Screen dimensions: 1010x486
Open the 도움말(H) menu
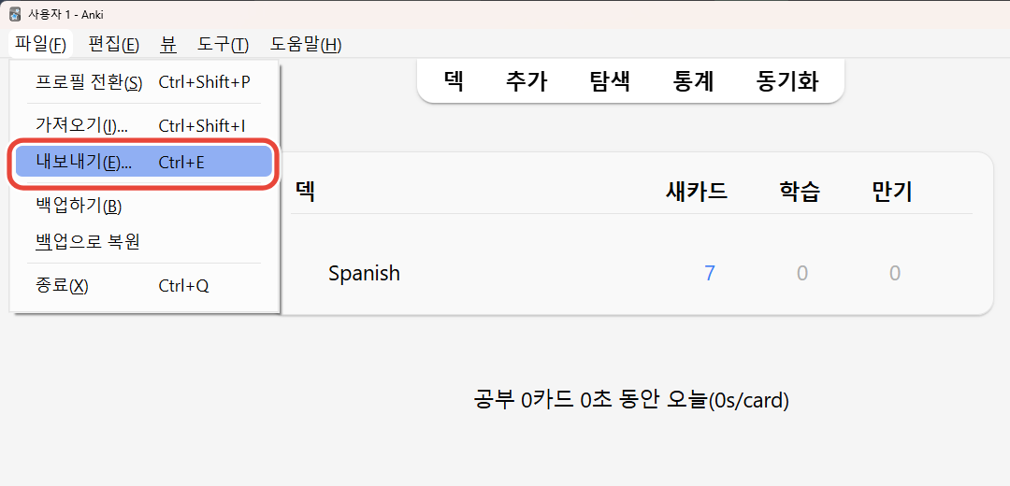tap(306, 45)
